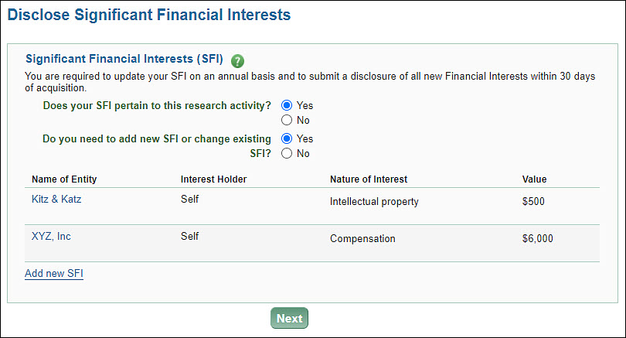
Task: Choose No for adding or changing SFI
Action: tap(287, 153)
